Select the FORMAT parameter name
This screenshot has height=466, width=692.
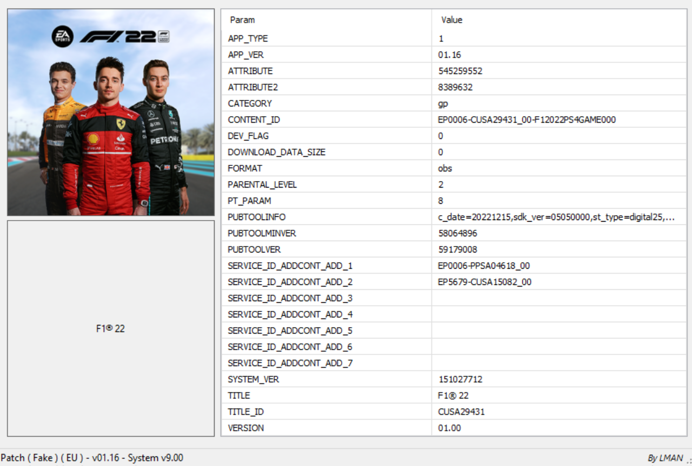[x=244, y=168]
